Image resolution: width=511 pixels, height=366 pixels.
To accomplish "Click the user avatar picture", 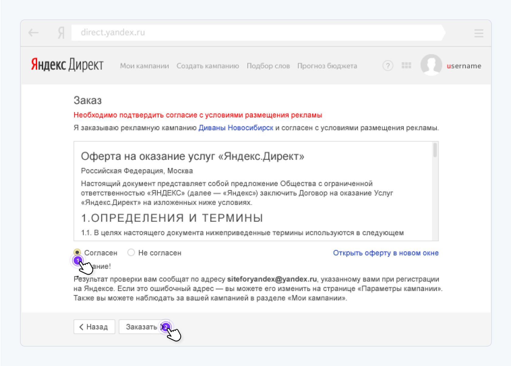I will point(431,65).
